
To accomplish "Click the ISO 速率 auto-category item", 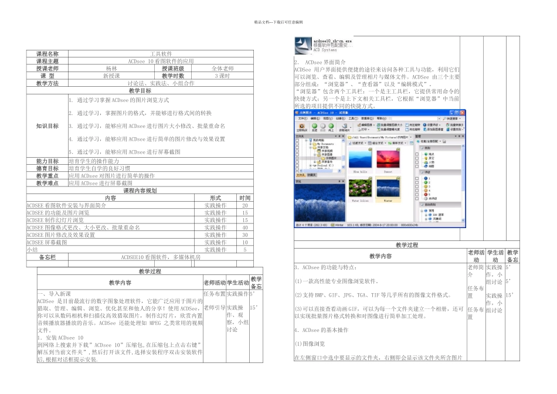I will click(x=437, y=215).
